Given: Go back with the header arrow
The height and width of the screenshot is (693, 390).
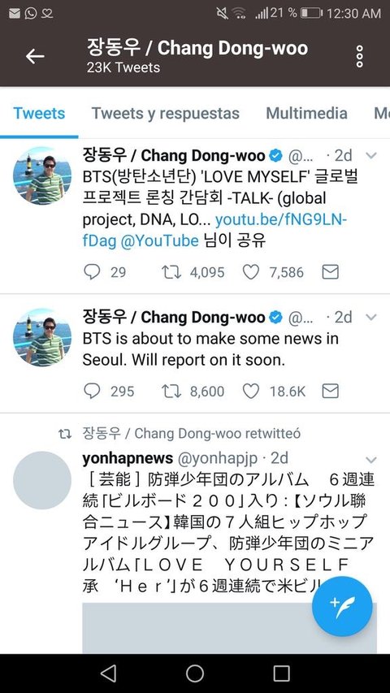Looking at the screenshot, I should pos(35,56).
